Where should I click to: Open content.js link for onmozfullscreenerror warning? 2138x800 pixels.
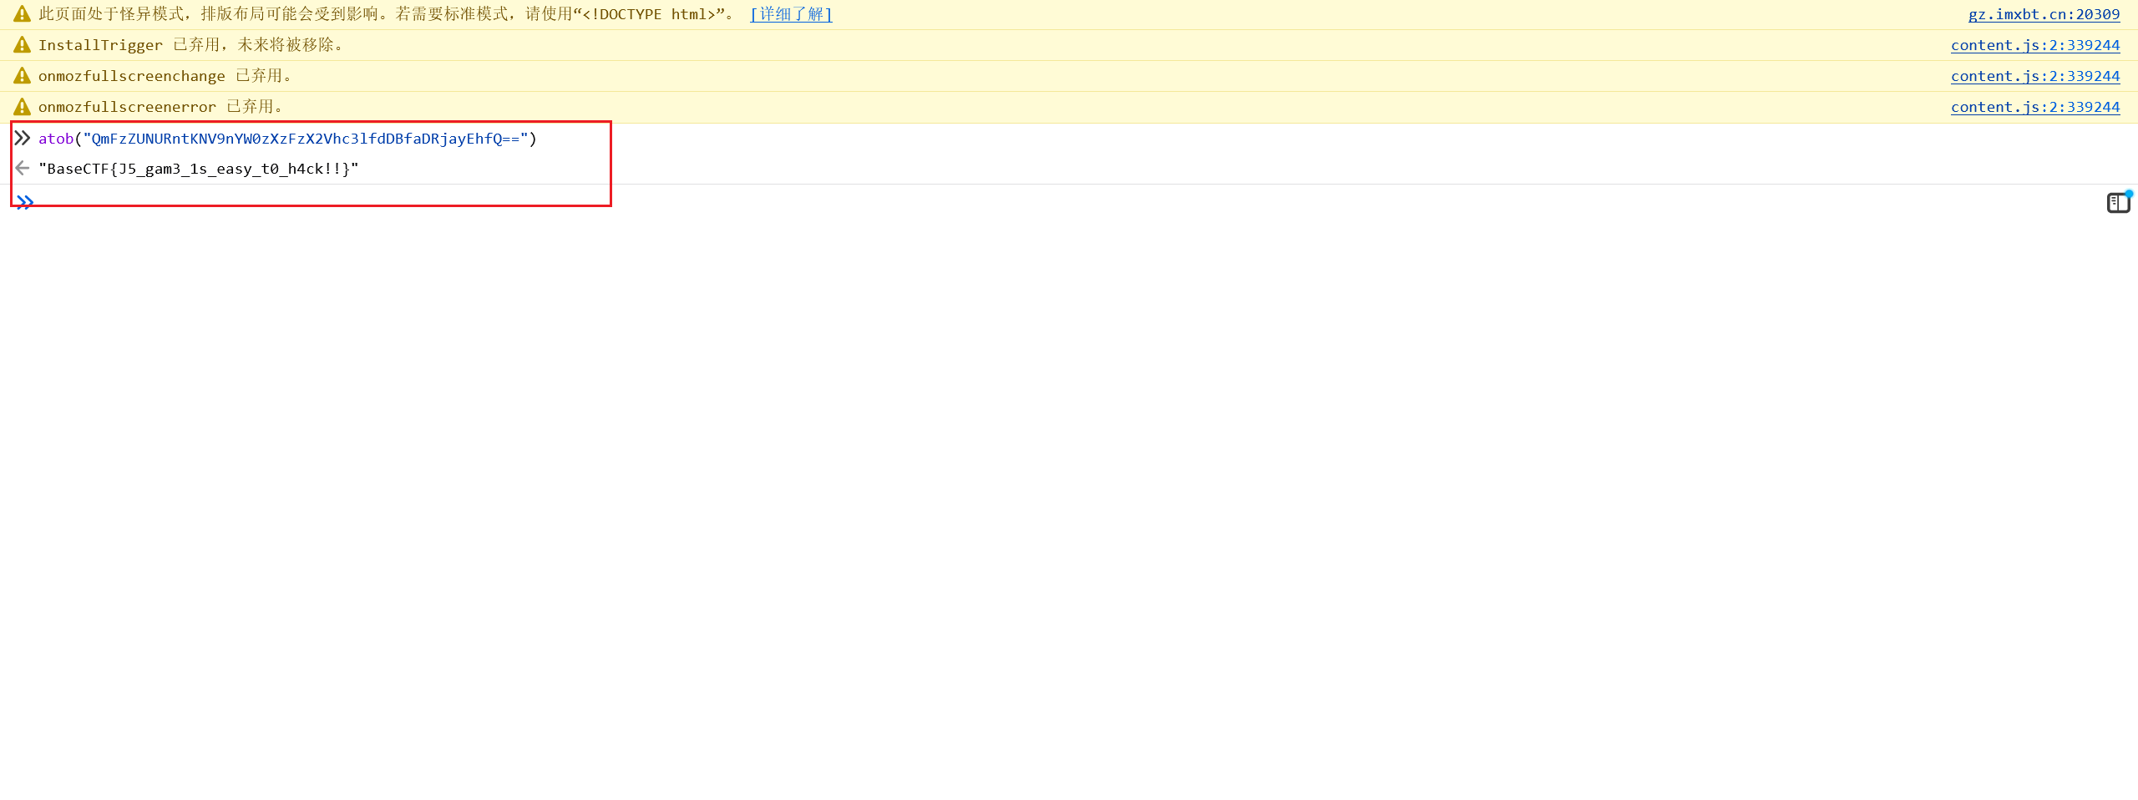pos(2036,106)
